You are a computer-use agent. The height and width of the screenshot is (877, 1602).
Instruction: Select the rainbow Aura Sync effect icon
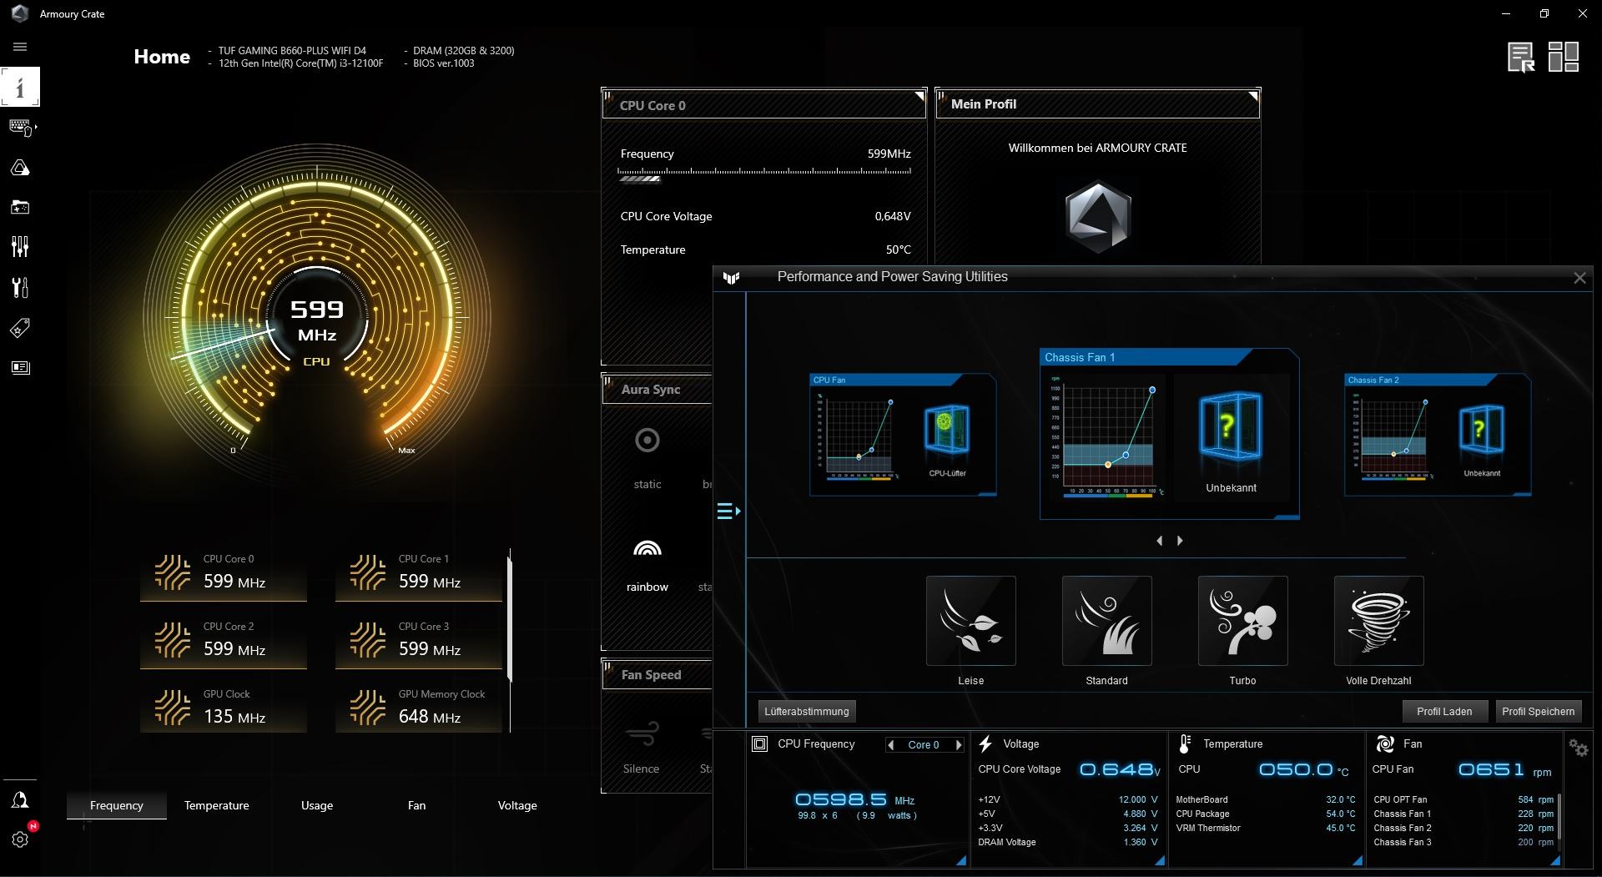click(647, 548)
